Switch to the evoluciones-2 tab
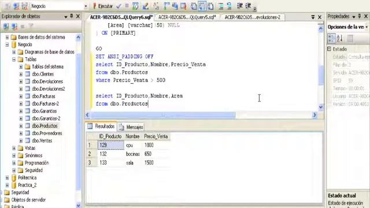Screen dimensions: 370x208 click(252, 17)
